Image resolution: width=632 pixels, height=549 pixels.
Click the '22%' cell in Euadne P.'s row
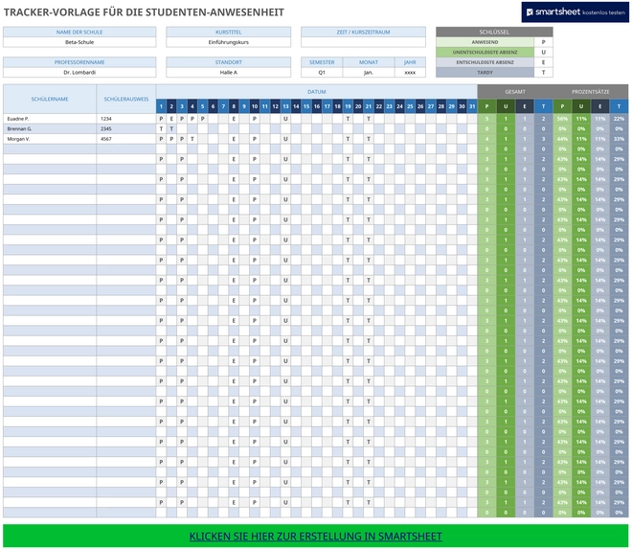click(x=619, y=119)
